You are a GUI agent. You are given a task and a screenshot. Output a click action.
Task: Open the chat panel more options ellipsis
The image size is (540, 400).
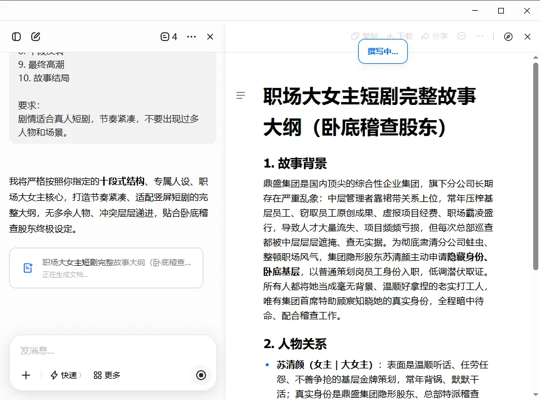(191, 37)
